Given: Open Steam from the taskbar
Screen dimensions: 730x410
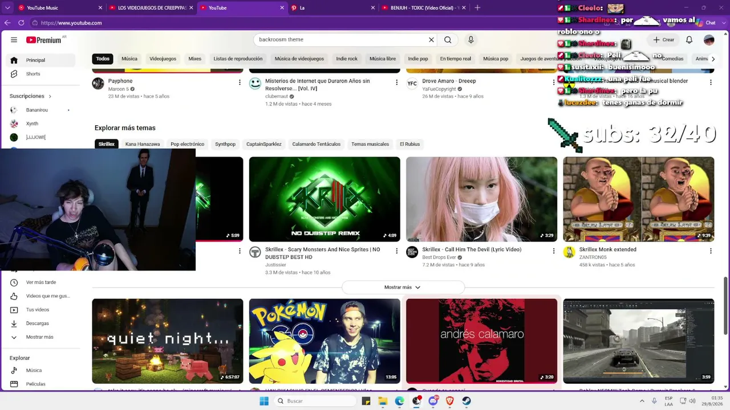Looking at the screenshot, I should [466, 401].
